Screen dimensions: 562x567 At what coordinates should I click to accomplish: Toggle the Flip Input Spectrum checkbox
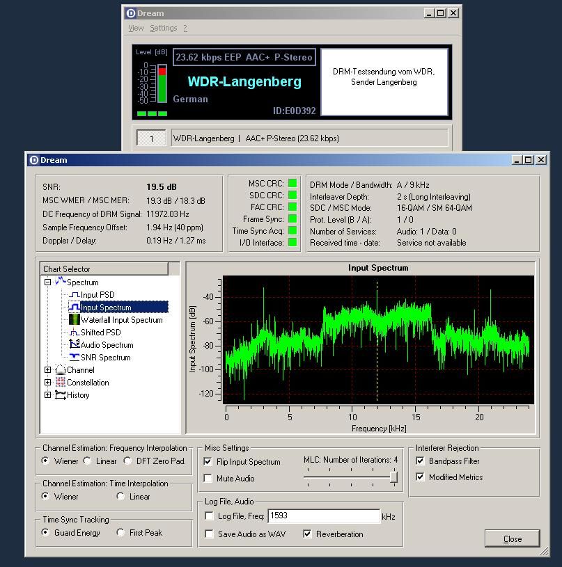(x=208, y=461)
